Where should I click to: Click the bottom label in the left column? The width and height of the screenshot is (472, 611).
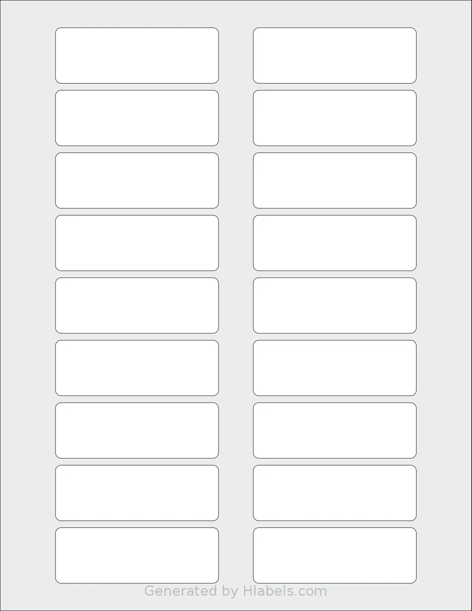pos(137,555)
